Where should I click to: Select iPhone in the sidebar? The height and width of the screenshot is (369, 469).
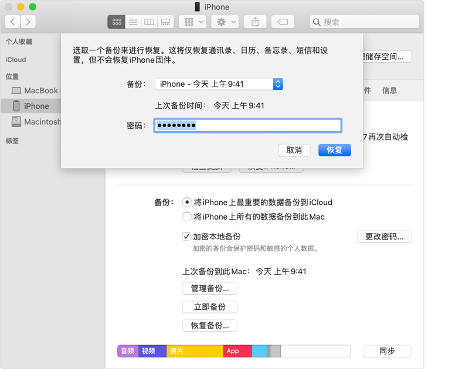[36, 106]
